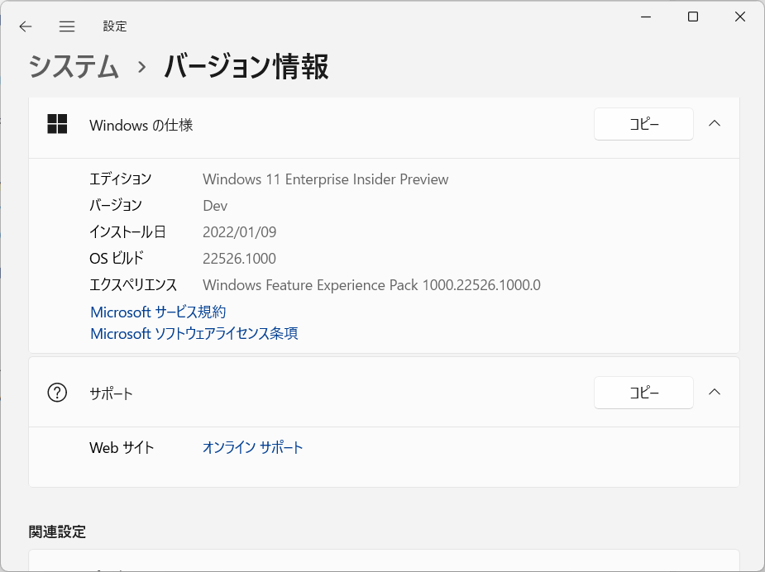Click the エクスペリエンス label
This screenshot has height=572, width=765.
(133, 285)
